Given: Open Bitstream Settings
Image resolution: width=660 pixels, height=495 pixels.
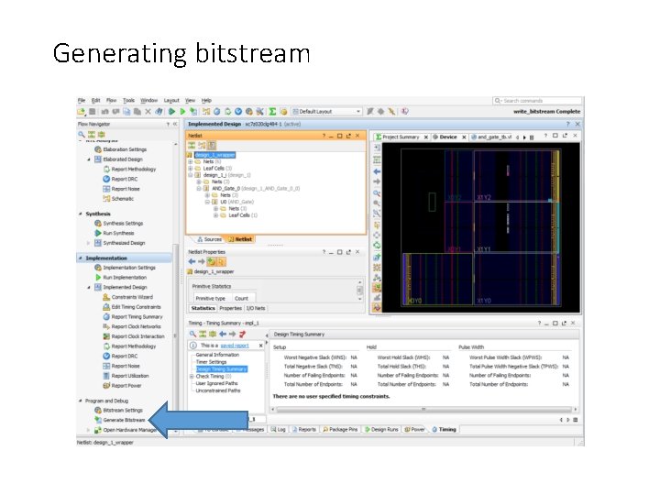Looking at the screenshot, I should (x=123, y=410).
